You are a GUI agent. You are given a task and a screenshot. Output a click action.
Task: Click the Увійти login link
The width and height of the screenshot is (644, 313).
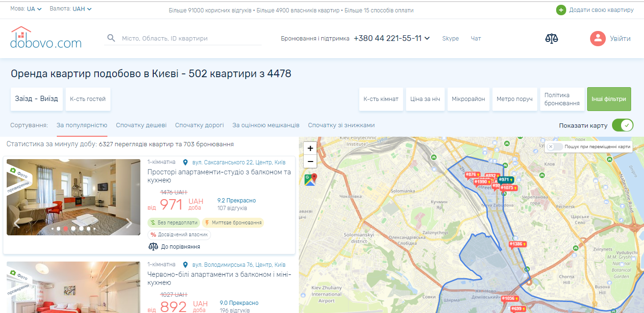pyautogui.click(x=620, y=39)
